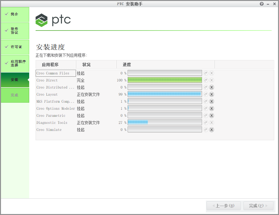Click the 进度 column header
This screenshot has width=279, height=215.
tap(165, 64)
